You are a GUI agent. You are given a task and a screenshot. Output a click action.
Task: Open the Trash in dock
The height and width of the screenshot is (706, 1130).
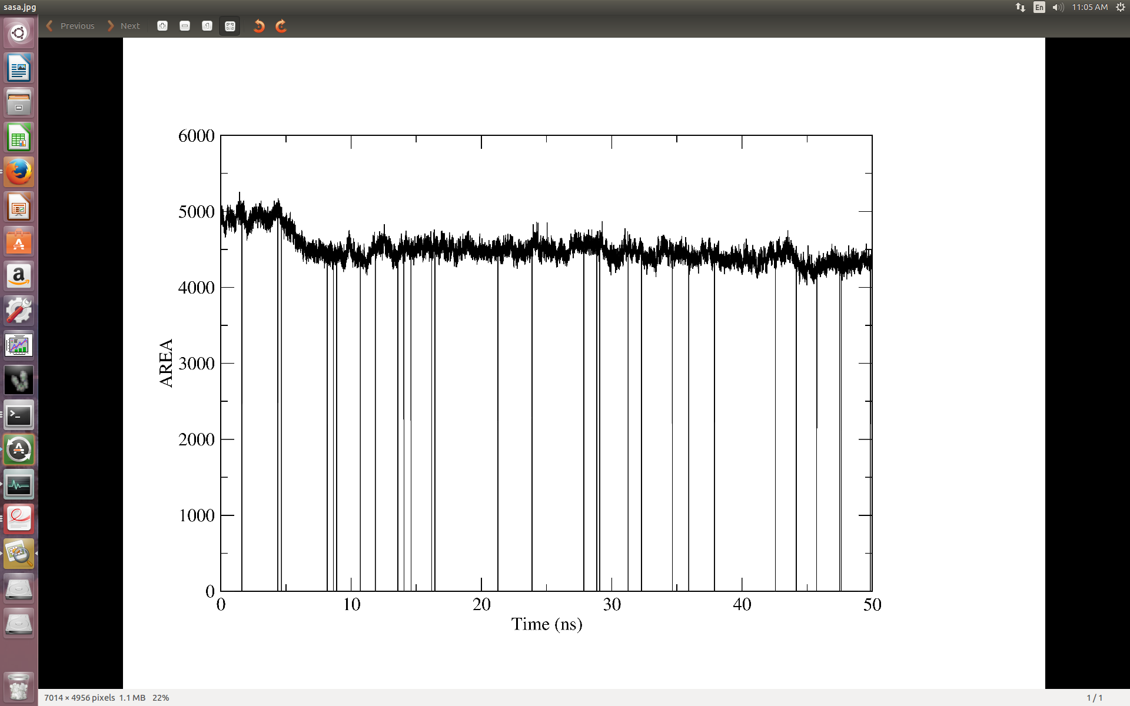pos(19,687)
